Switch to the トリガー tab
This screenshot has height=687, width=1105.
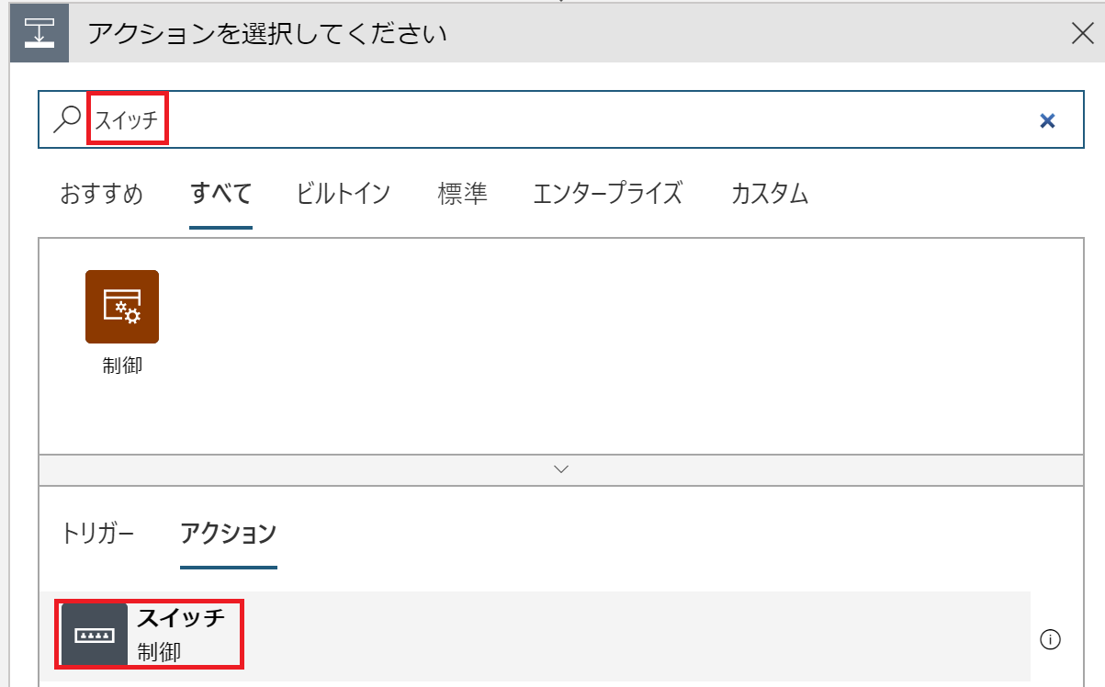click(x=97, y=533)
